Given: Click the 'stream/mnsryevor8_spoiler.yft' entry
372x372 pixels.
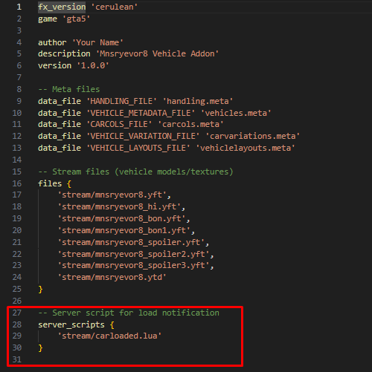Looking at the screenshot, I should point(131,242).
